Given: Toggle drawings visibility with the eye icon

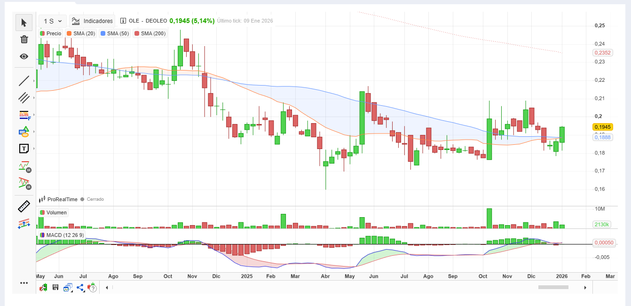Looking at the screenshot, I should [x=24, y=56].
